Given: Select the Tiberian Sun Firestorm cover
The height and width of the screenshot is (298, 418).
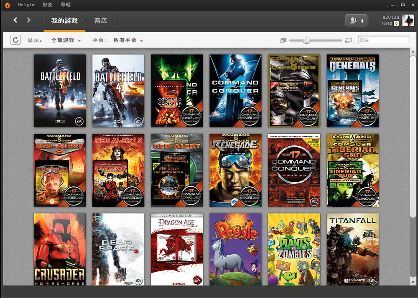Looking at the screenshot, I should [353, 170].
